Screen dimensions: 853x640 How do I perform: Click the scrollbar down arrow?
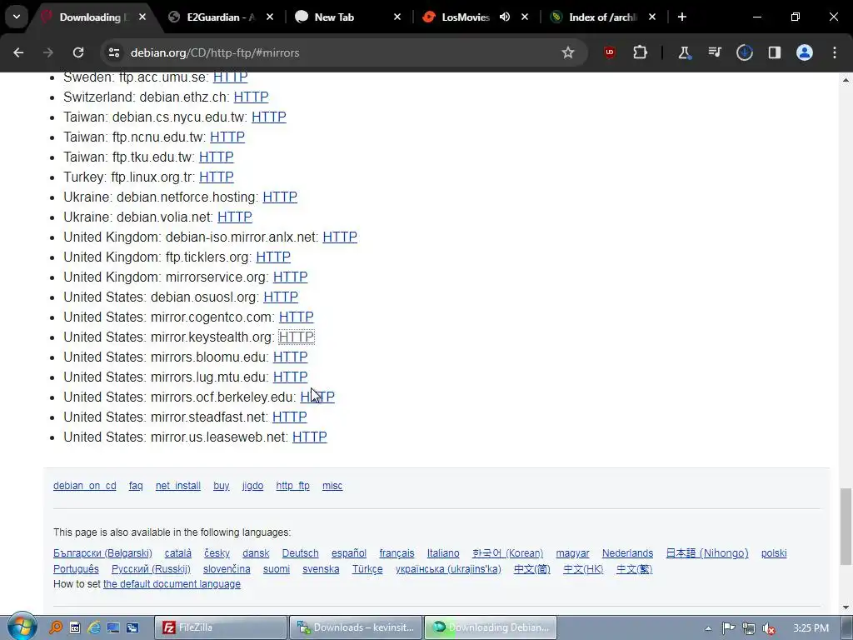(846, 607)
